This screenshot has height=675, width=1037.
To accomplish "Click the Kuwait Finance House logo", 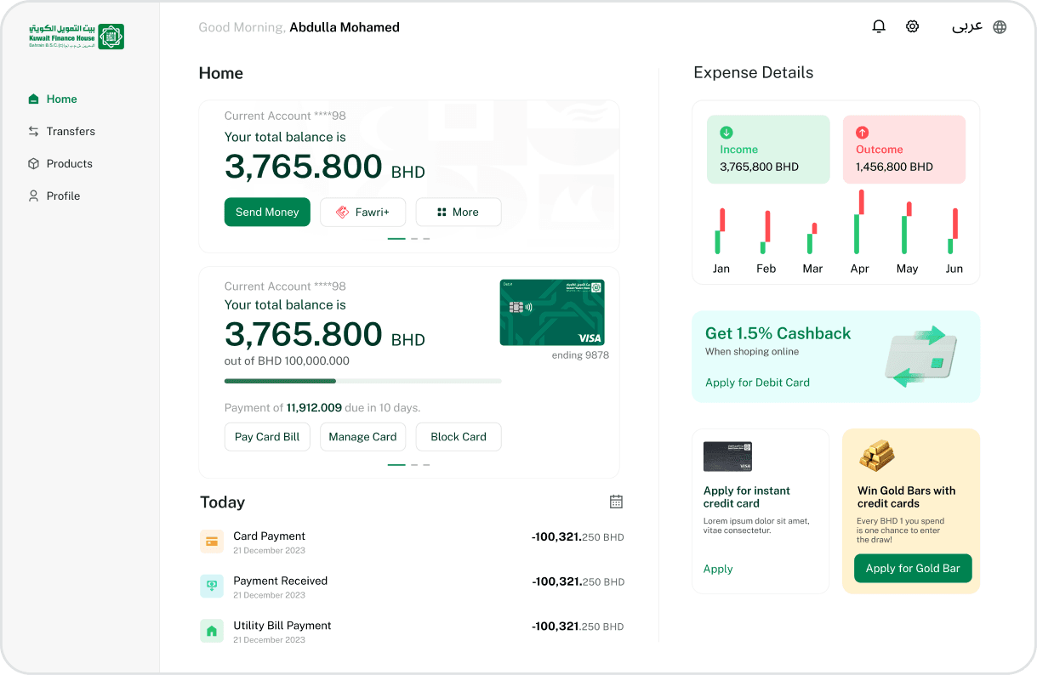I will [x=77, y=36].
